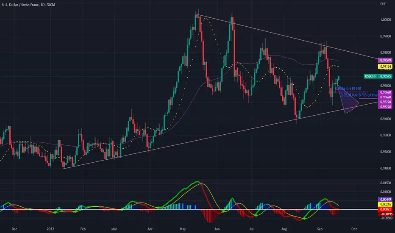Click the Sep label on time axis
The height and width of the screenshot is (233, 395).
pos(320,229)
